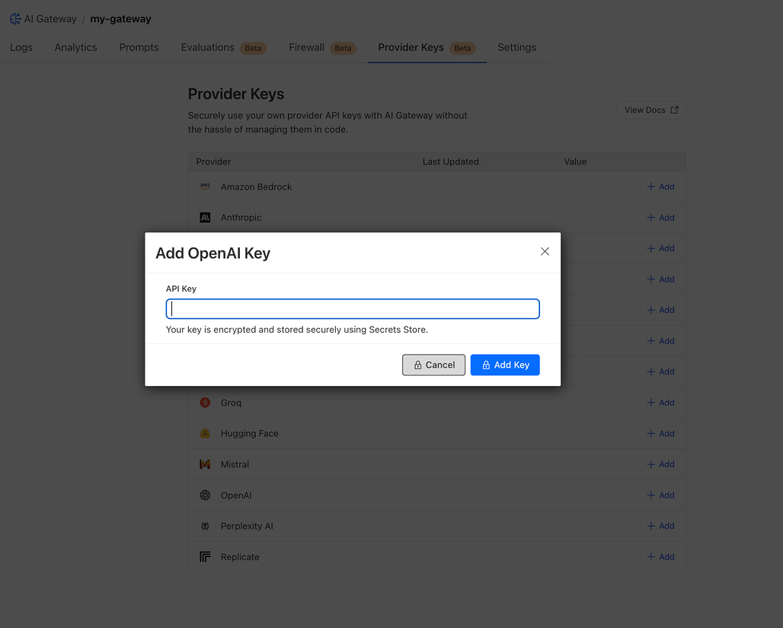This screenshot has height=628, width=783.
Task: Click the Hugging Face emoji icon
Action: point(205,433)
